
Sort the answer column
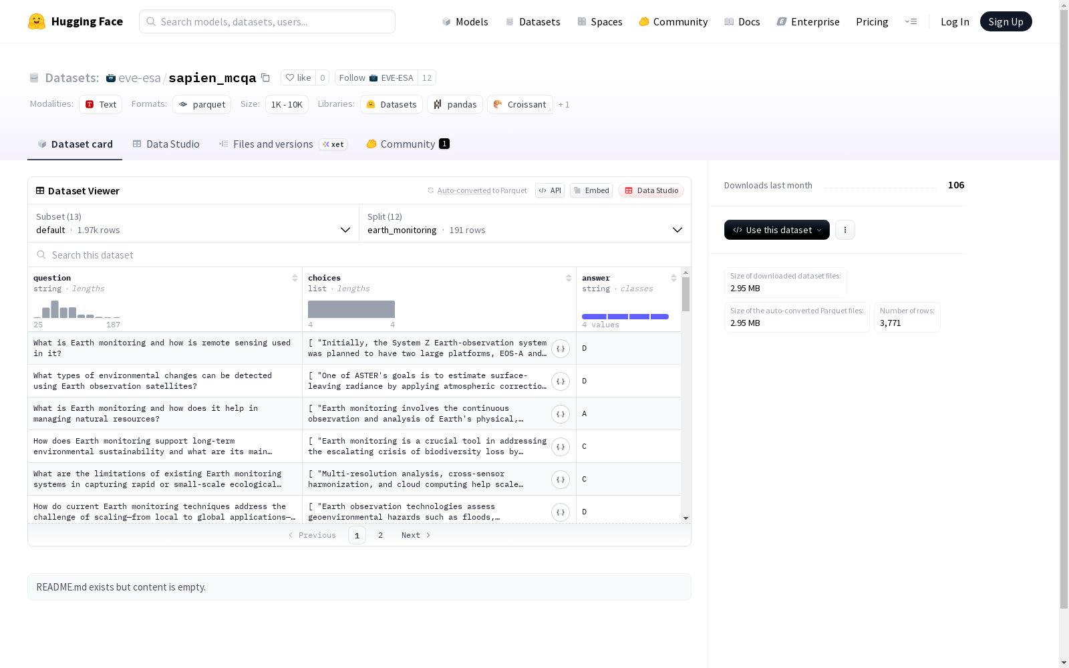(673, 278)
